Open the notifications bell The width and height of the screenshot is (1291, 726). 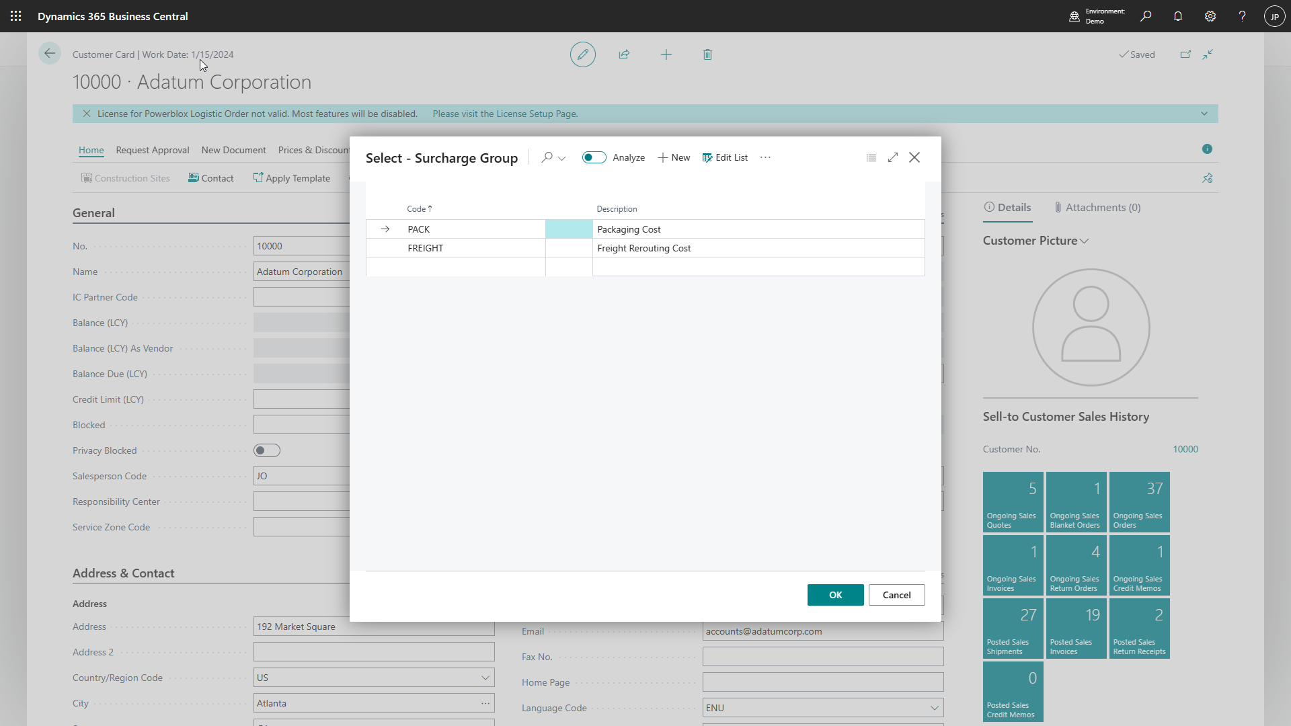[1178, 16]
